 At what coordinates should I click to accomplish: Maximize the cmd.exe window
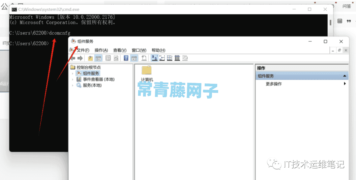310,9
